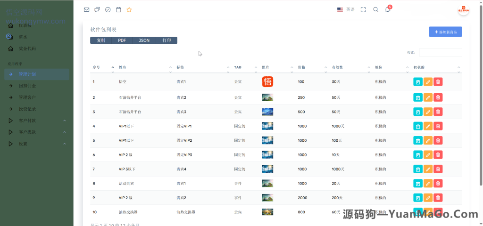Screen dimensions: 483x226
Task: Sort by 姓名 column header
Action: pyautogui.click(x=145, y=67)
